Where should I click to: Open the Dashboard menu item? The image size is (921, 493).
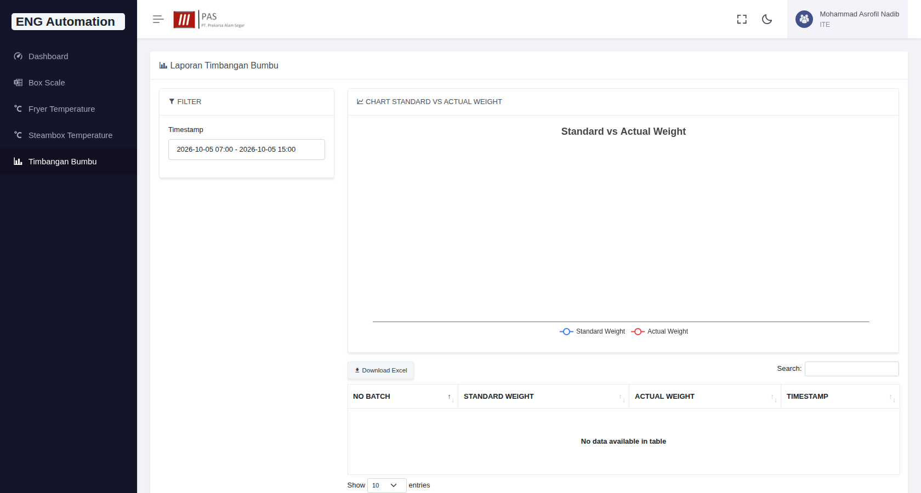click(69, 56)
